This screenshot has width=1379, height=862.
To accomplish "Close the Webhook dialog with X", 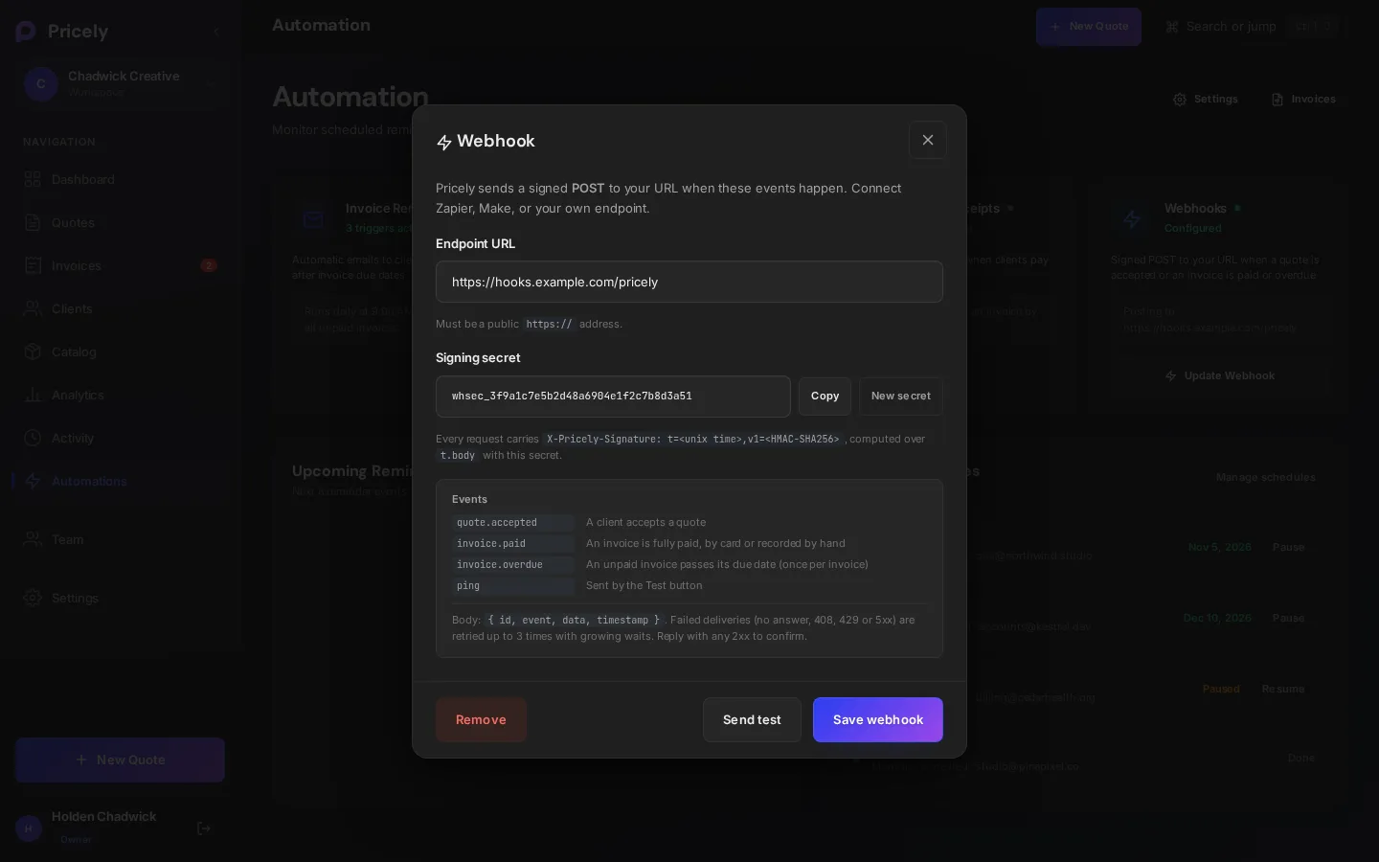I will tap(927, 140).
